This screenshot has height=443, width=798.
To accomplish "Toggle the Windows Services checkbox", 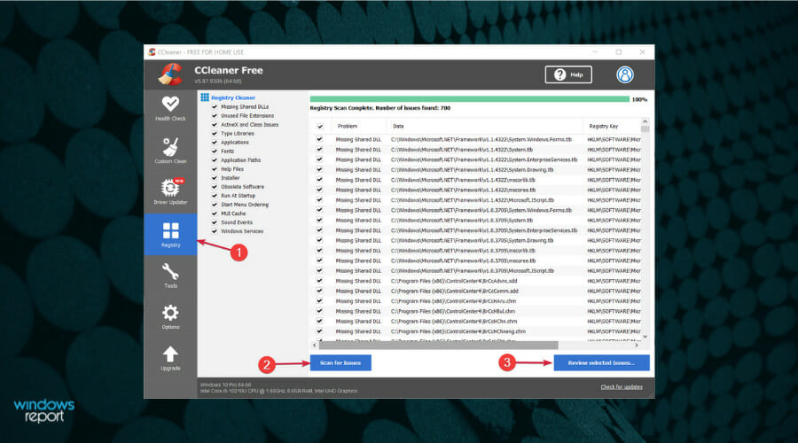I will point(215,231).
